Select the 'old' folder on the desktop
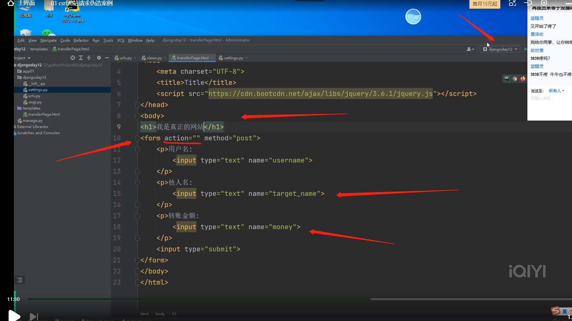 [49, 9]
